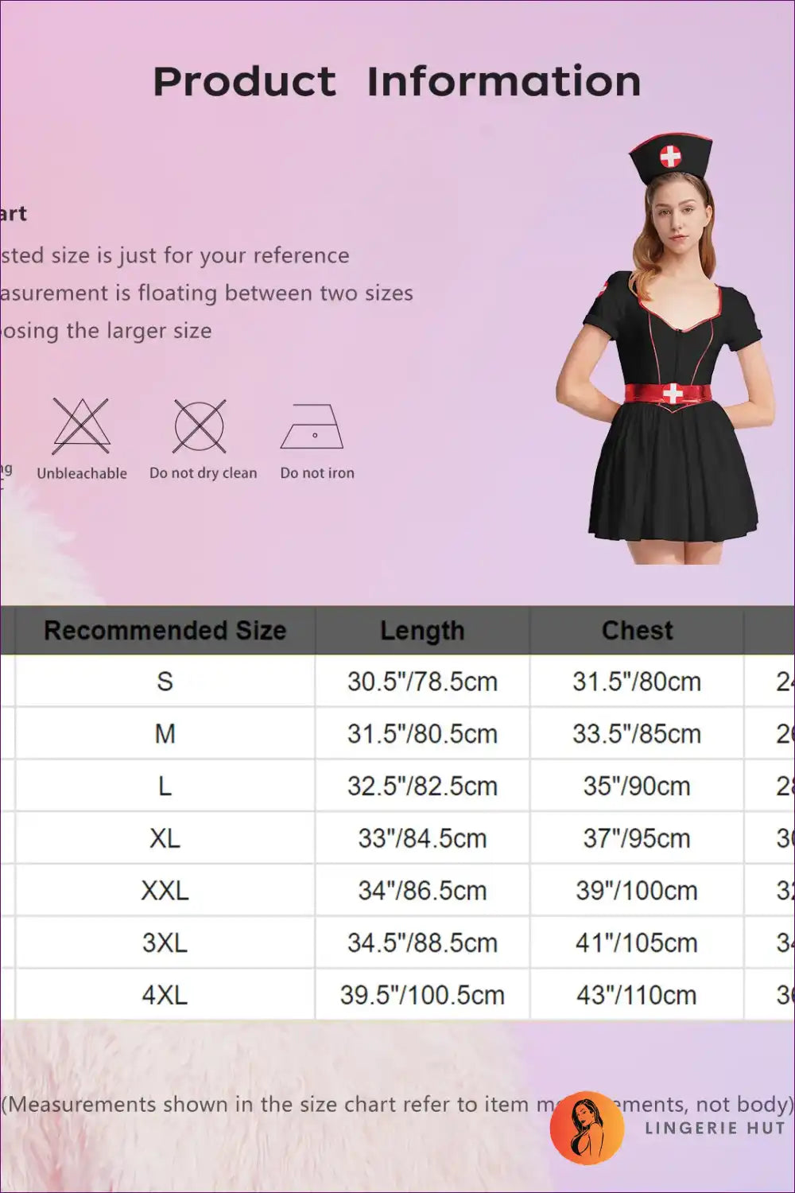Click the Lingerie Hut round logo icon
795x1193 pixels.
(x=587, y=1127)
